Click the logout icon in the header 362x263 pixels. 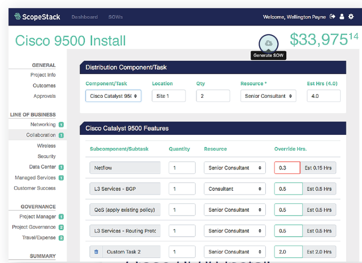(332, 16)
